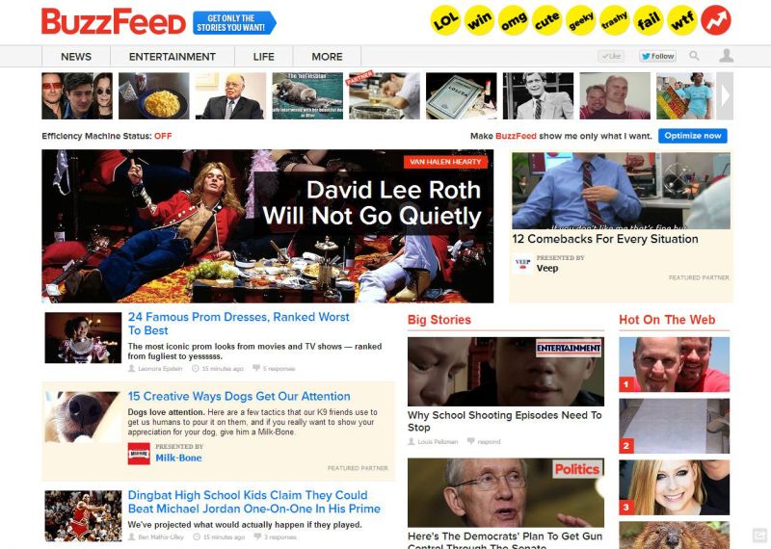Open David Lee Roth featured story image
The image size is (771, 549).
point(268,226)
